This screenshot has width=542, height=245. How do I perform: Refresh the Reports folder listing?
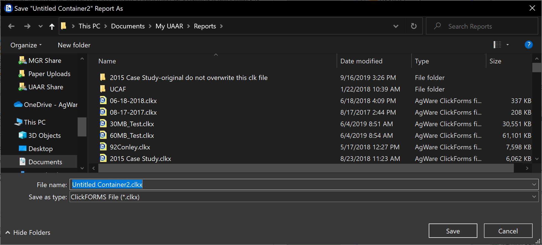(414, 26)
